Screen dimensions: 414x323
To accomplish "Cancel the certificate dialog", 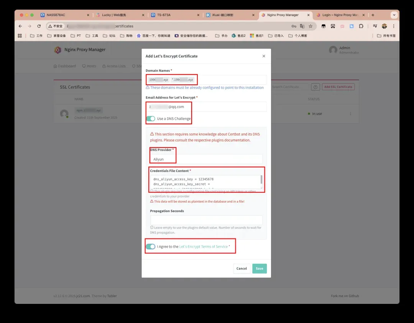I will 242,268.
